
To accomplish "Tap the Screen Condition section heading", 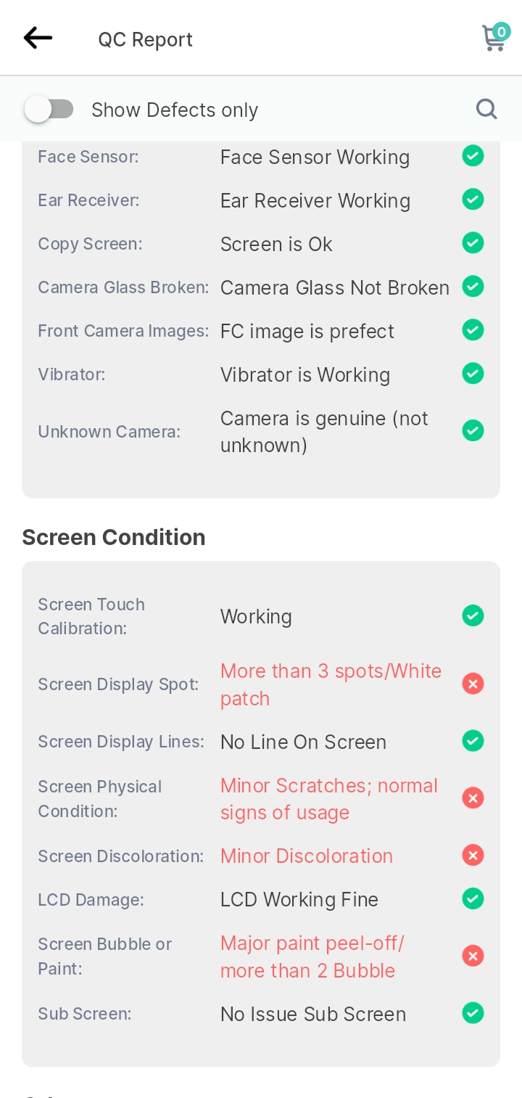I will click(114, 537).
